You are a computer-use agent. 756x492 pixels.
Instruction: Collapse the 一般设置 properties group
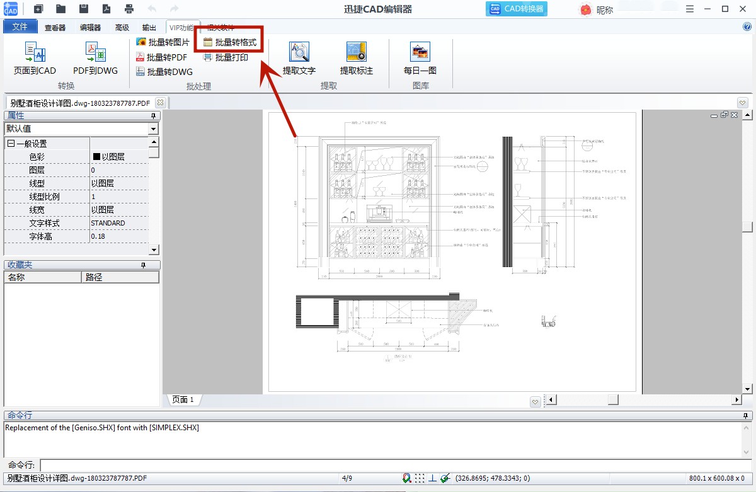[x=11, y=144]
